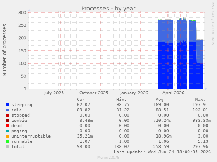Click the 150 y-axis tick label
The width and height of the screenshot is (217, 162).
coord(22,51)
